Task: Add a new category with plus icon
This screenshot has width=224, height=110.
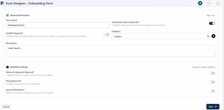Action: click(x=213, y=36)
